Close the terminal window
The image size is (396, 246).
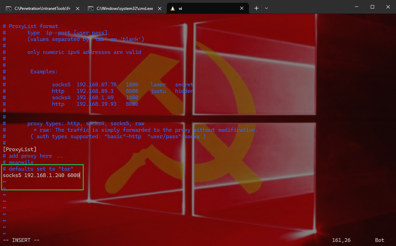[x=388, y=7]
